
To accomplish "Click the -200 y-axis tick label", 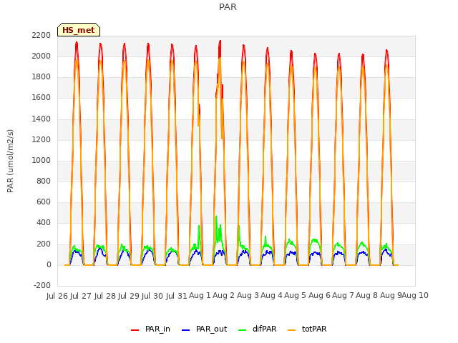I will [42, 285].
